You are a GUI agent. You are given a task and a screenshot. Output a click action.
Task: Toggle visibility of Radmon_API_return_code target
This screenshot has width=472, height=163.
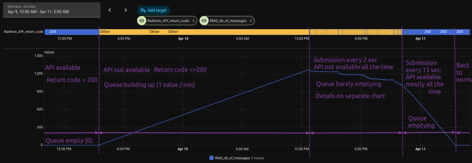142,21
